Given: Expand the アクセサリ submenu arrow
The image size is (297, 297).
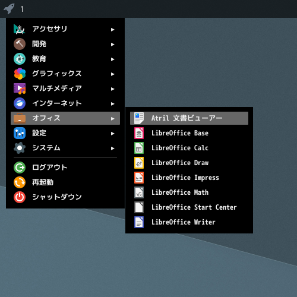Looking at the screenshot, I should point(112,30).
